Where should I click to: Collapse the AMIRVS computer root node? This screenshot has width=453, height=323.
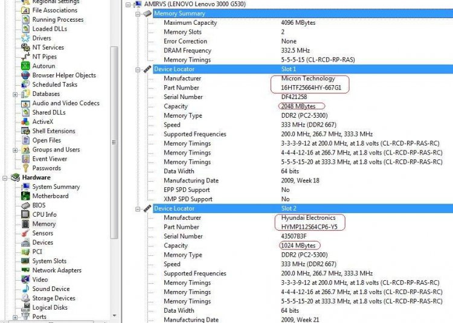[128, 5]
